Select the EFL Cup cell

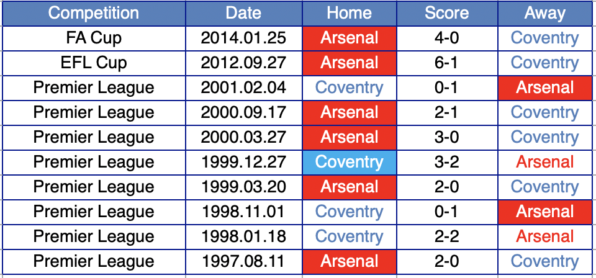[x=94, y=63]
